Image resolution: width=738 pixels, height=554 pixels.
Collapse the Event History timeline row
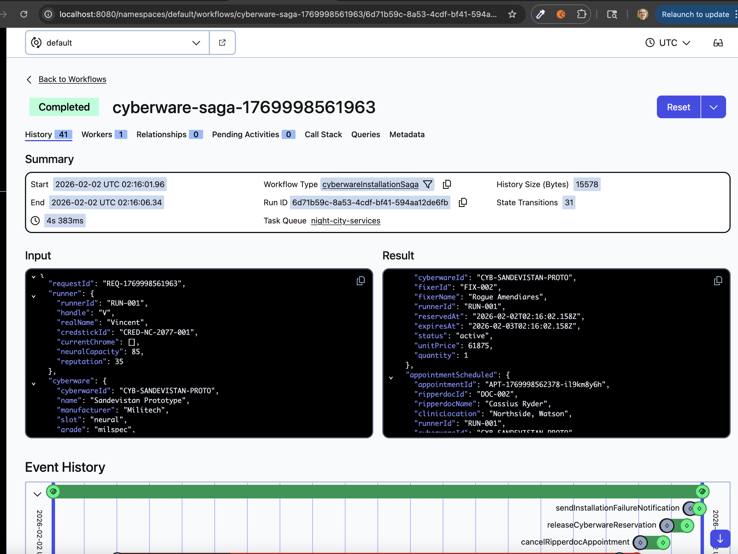(x=37, y=494)
